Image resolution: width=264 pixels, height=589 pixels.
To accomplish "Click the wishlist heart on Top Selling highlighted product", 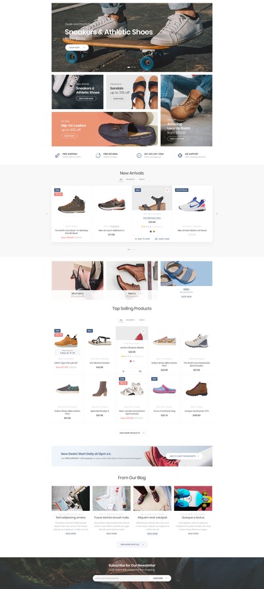I will click(x=143, y=332).
